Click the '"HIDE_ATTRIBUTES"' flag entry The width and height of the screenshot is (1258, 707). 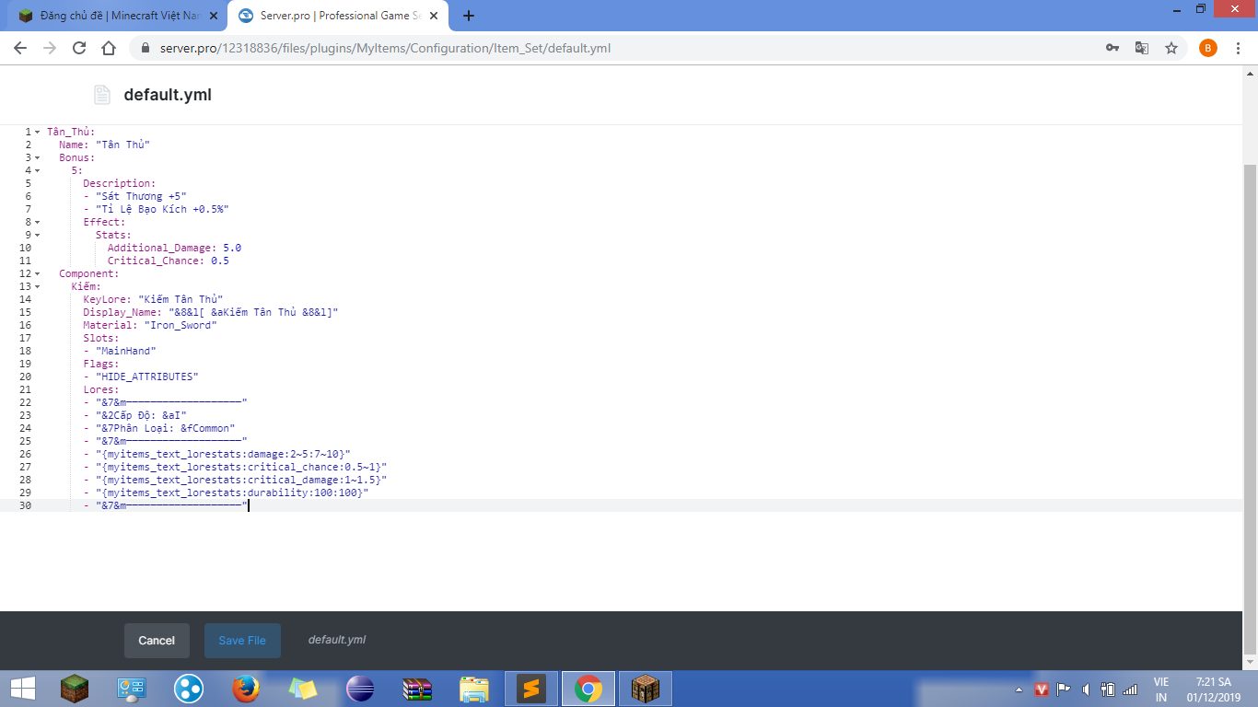coord(147,377)
